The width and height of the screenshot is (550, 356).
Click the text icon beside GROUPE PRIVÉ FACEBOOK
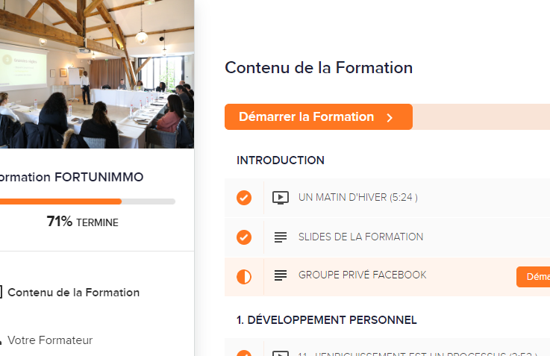coord(281,275)
